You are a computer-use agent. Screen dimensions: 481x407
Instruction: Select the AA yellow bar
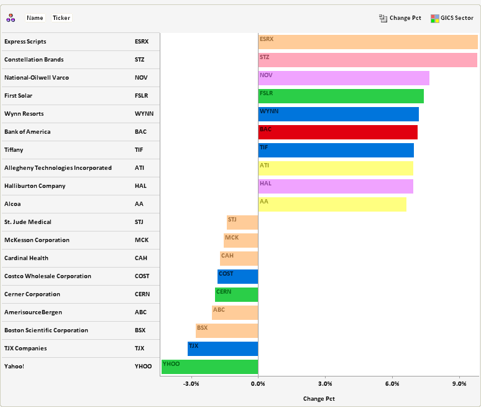(332, 205)
